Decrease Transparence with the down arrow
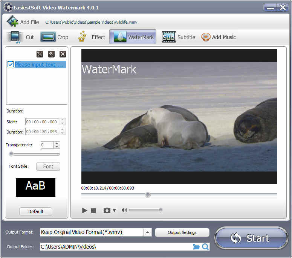The height and width of the screenshot is (258, 292). point(57,146)
